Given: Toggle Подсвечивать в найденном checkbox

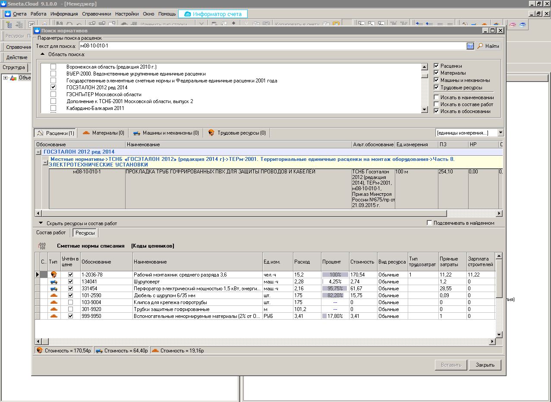Looking at the screenshot, I should (429, 223).
